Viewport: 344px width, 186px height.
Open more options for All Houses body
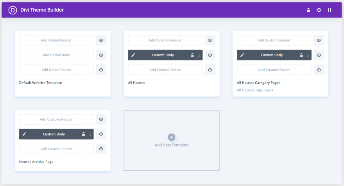199,55
